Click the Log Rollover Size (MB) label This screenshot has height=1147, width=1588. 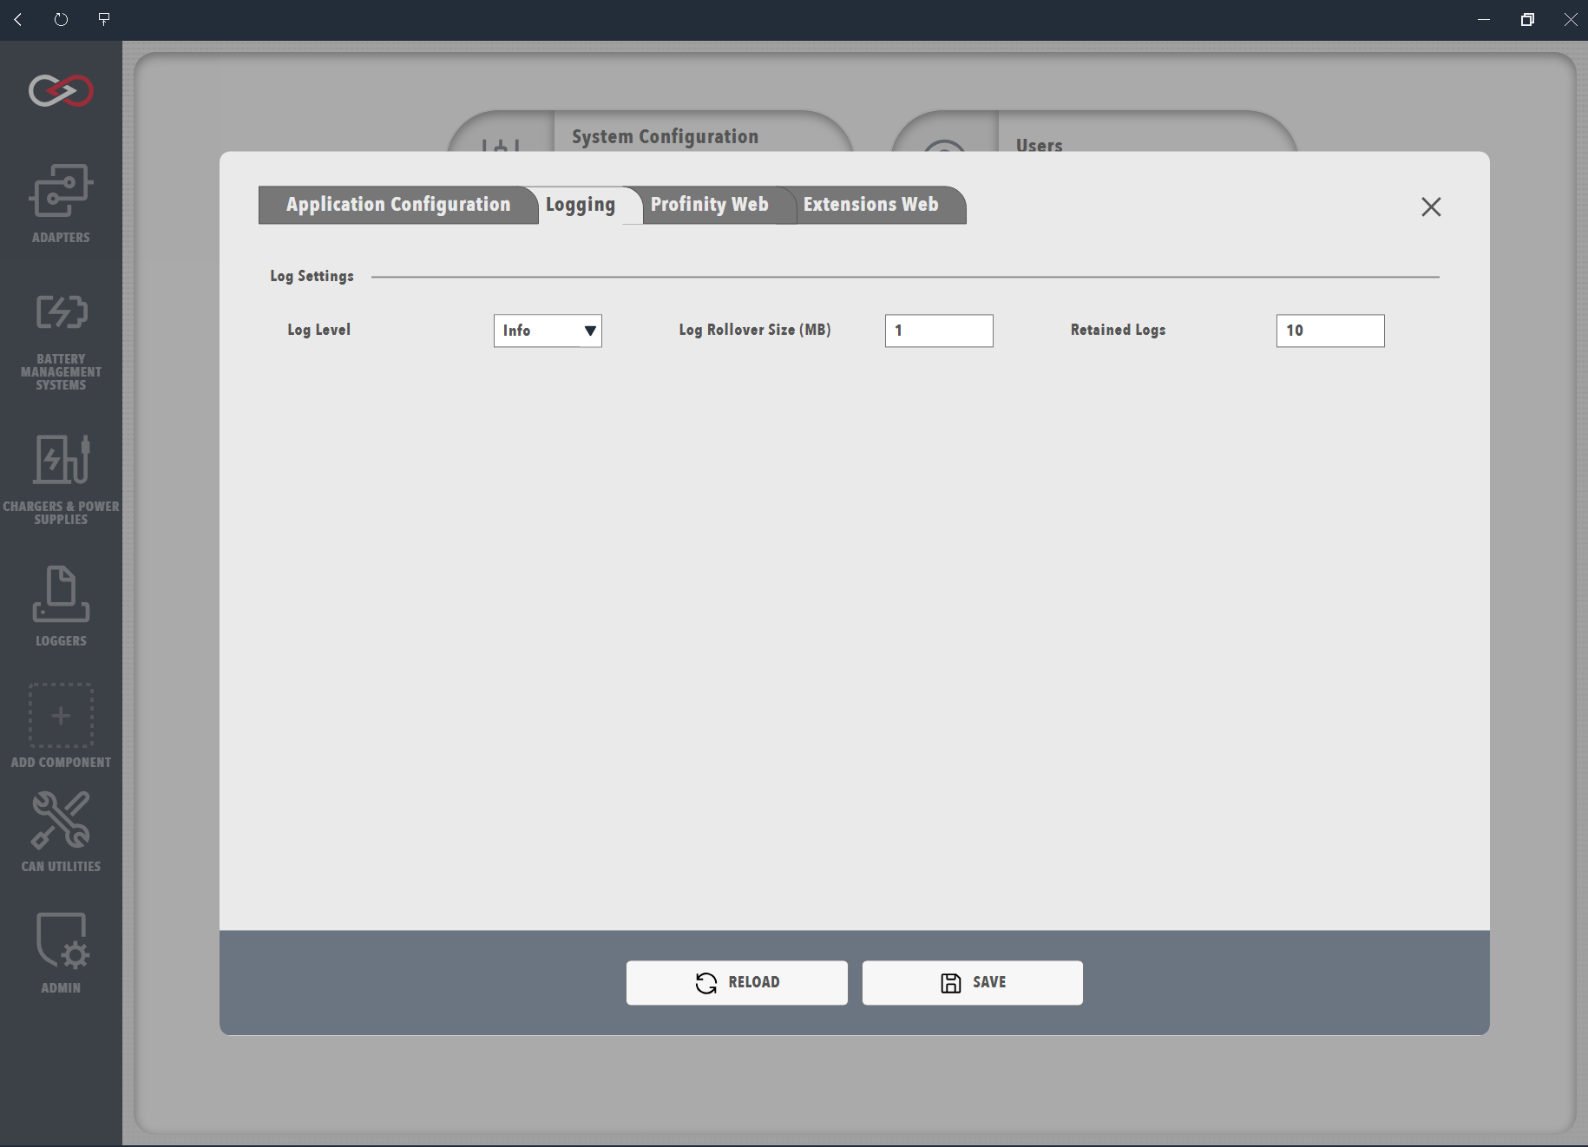coord(755,330)
